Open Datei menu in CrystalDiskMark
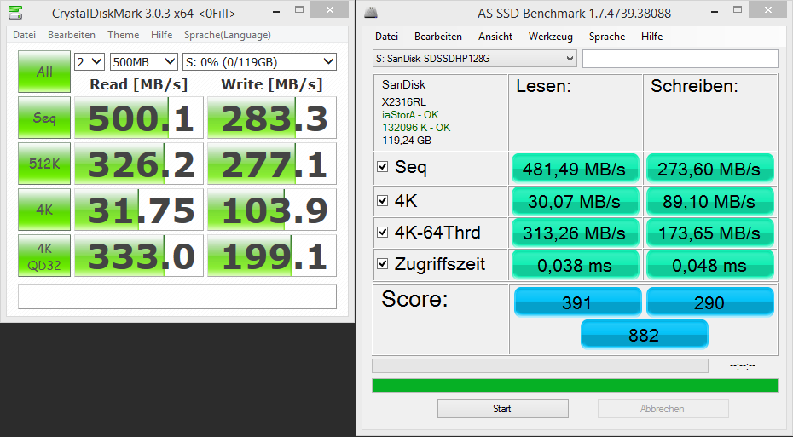 [24, 35]
